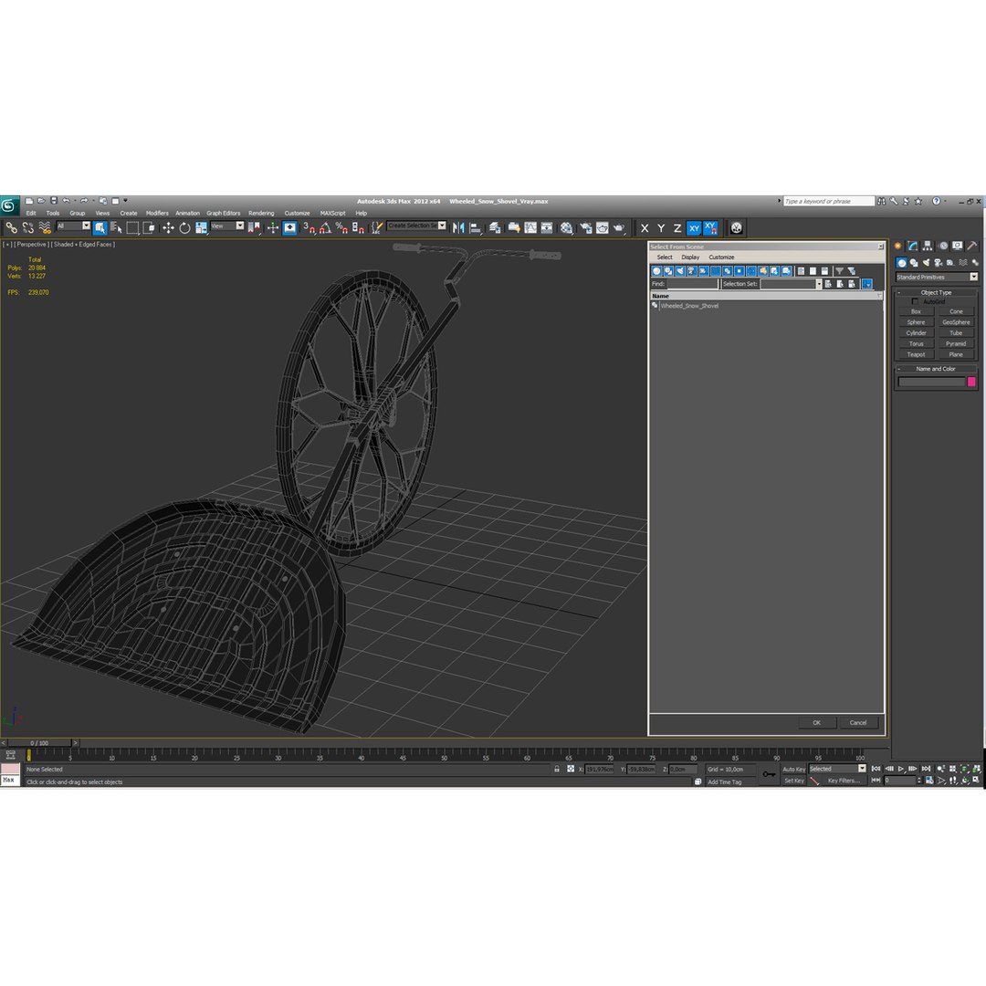Restrict transforms to the Y axis
Image resolution: width=986 pixels, height=986 pixels.
tap(661, 228)
